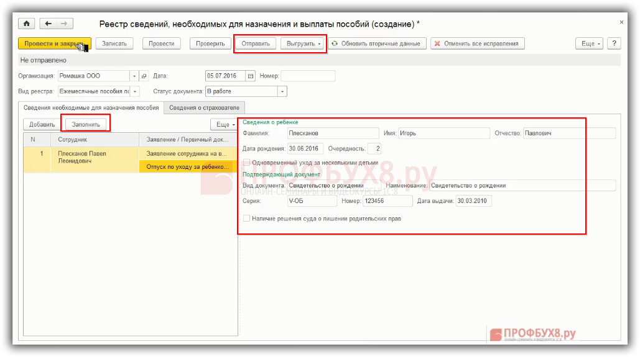Click the Отправить button
The image size is (640, 357).
(x=256, y=43)
